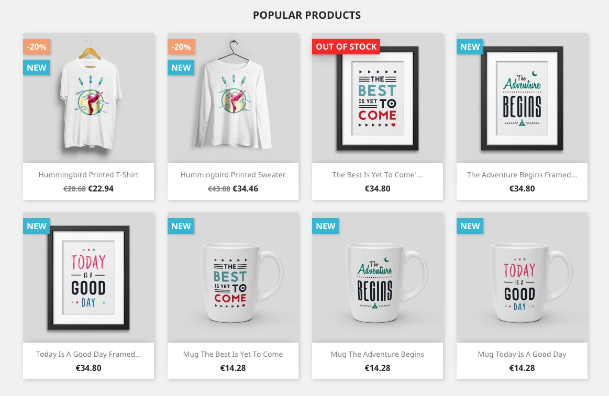Open the Hummingbird Printed T-Shirt image

(88, 98)
